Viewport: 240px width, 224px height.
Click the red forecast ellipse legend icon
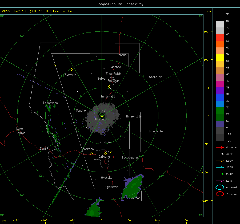[x=220, y=194]
